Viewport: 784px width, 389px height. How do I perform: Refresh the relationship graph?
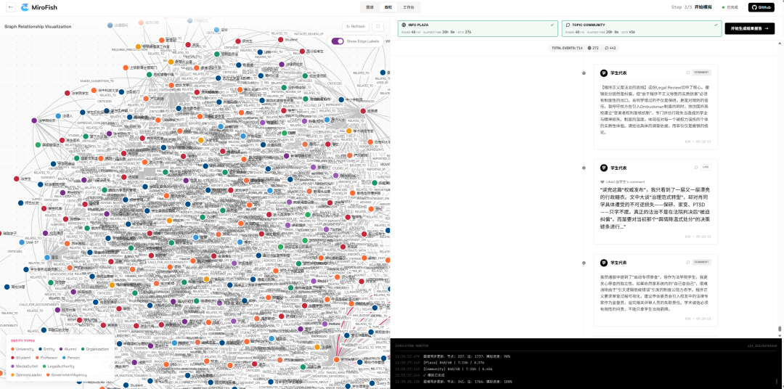coord(356,26)
